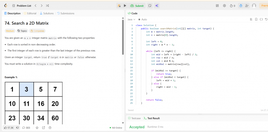Screen dimensions: 268x132
Task: Open the profile avatar menu
Action: (254, 6)
